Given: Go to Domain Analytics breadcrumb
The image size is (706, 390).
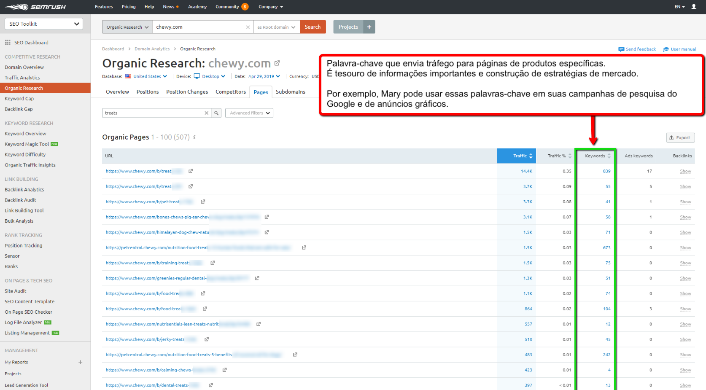Looking at the screenshot, I should click(x=152, y=49).
